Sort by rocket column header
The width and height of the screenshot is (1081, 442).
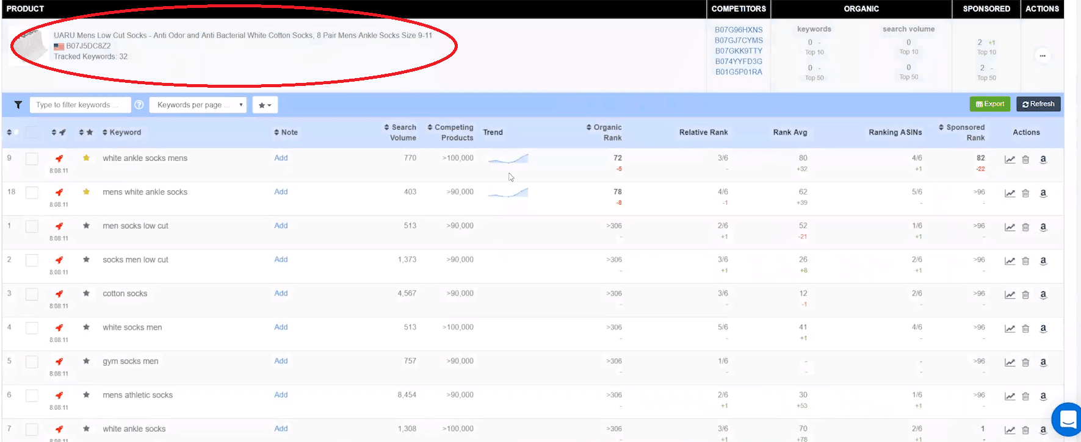tap(59, 132)
